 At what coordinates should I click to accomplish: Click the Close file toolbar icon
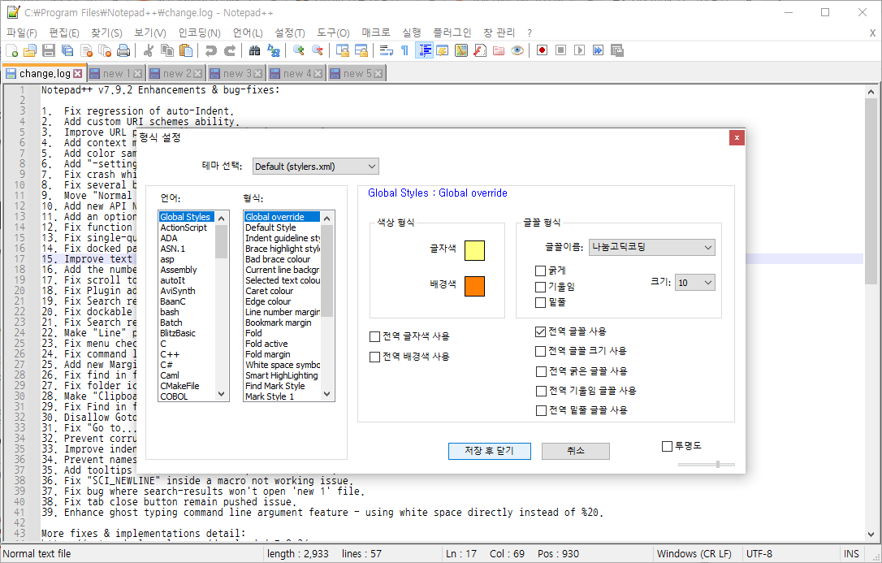point(87,50)
